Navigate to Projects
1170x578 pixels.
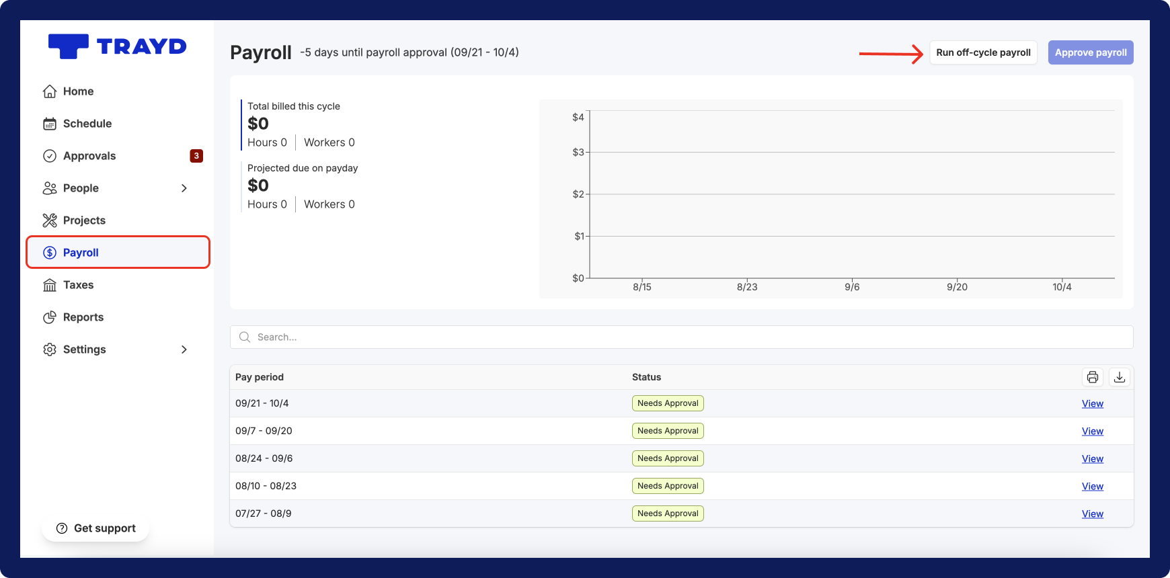(x=84, y=220)
